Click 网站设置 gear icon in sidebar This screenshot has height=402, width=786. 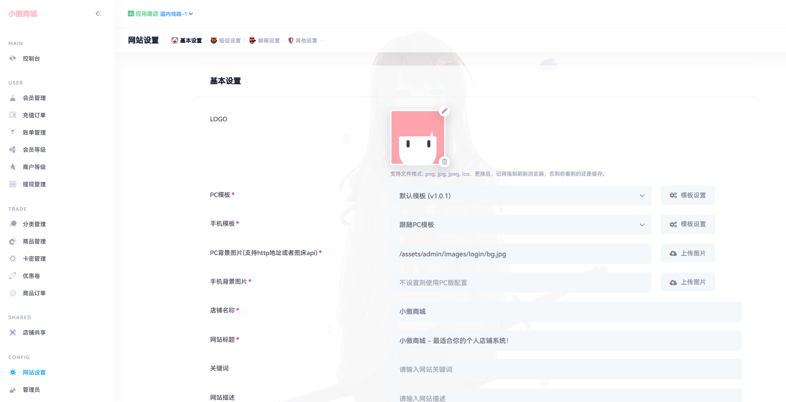pyautogui.click(x=13, y=372)
